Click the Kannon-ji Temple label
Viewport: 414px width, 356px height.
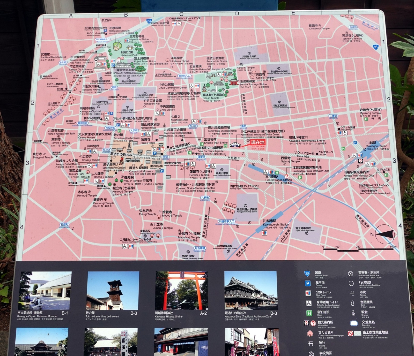(103, 203)
